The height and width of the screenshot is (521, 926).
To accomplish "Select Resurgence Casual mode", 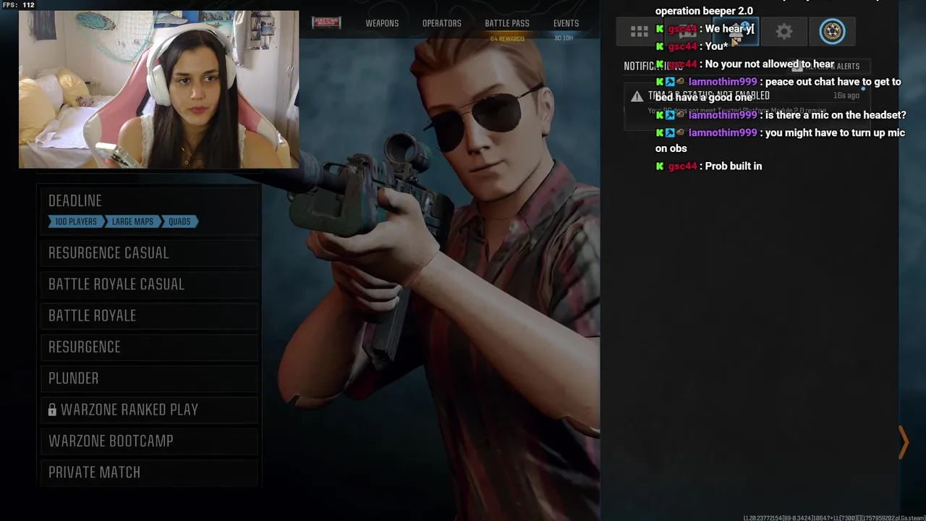I will pyautogui.click(x=150, y=253).
